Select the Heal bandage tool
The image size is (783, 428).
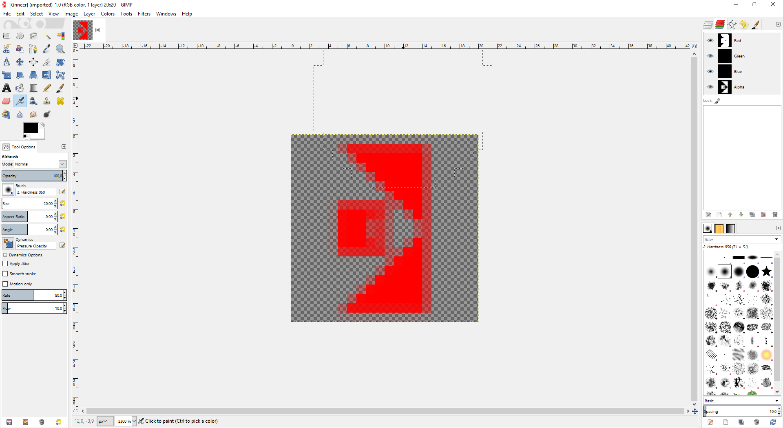point(60,101)
